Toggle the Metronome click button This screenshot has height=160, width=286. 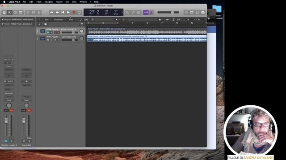(x=151, y=12)
